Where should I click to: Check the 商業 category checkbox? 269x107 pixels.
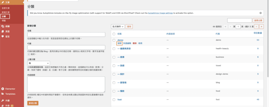click(x=114, y=57)
